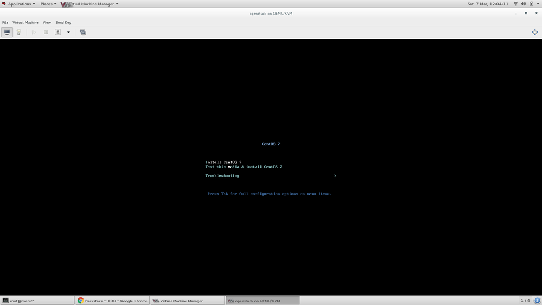Open the clock showing Sat 7 Mar
This screenshot has width=542, height=305.
[487, 4]
